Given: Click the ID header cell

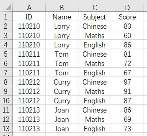Looking at the screenshot, I should click(29, 16).
